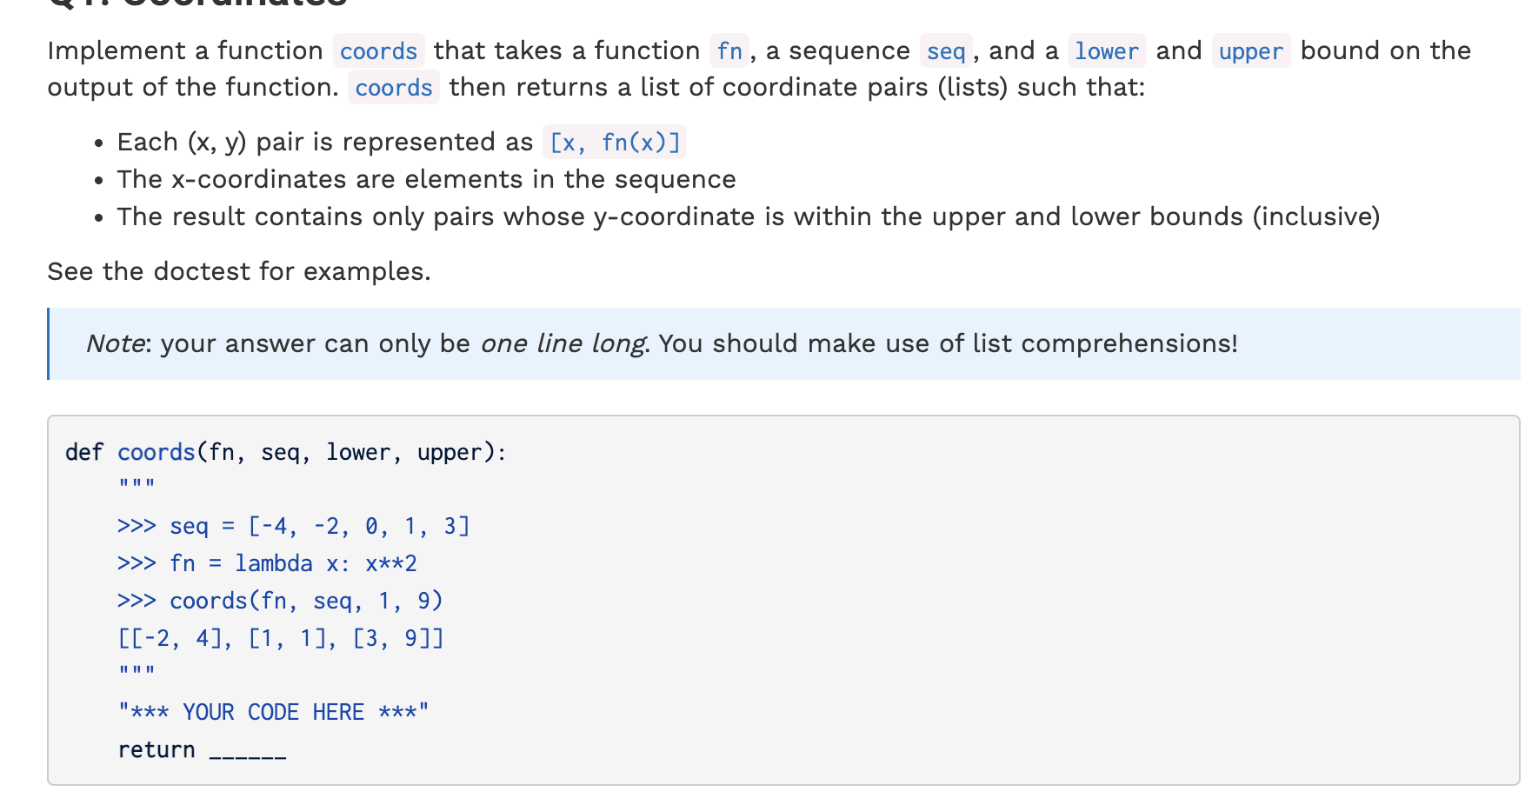Click the bullet about x-coordinates in the sequence
Screen dimensions: 1525x805
pos(426,180)
